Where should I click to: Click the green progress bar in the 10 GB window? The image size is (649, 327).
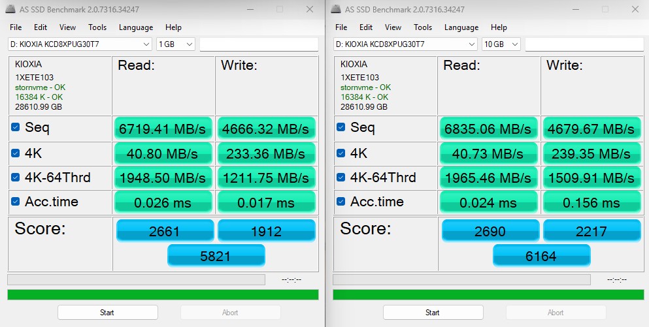[x=488, y=294]
